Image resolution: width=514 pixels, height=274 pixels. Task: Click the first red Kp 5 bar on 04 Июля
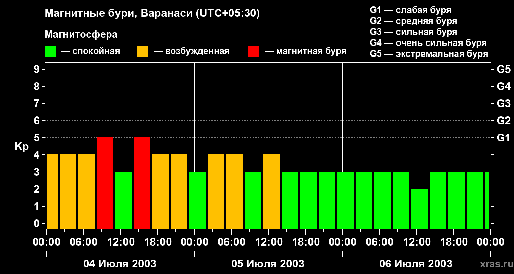click(x=105, y=183)
